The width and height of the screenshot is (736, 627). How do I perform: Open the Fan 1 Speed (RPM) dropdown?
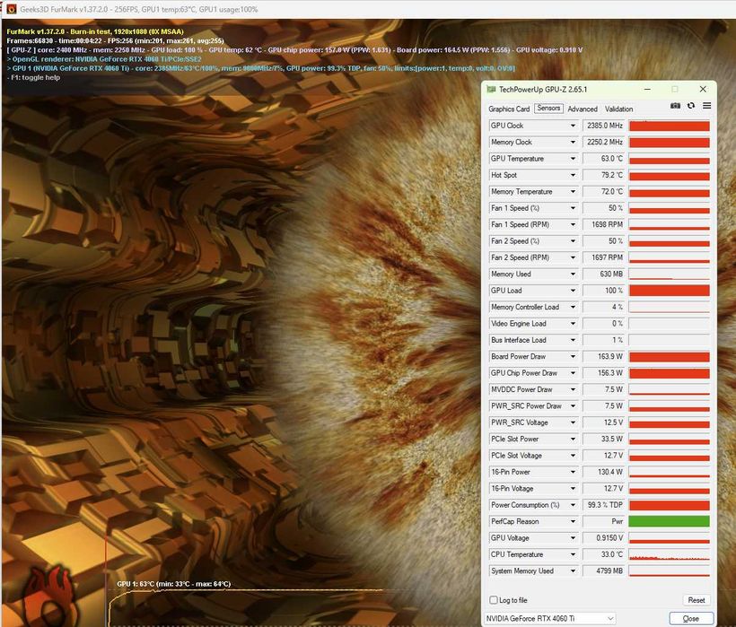(573, 224)
